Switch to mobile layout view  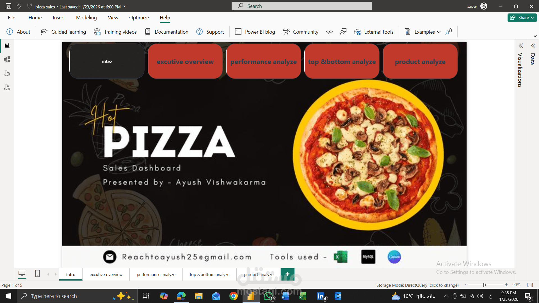(37, 274)
